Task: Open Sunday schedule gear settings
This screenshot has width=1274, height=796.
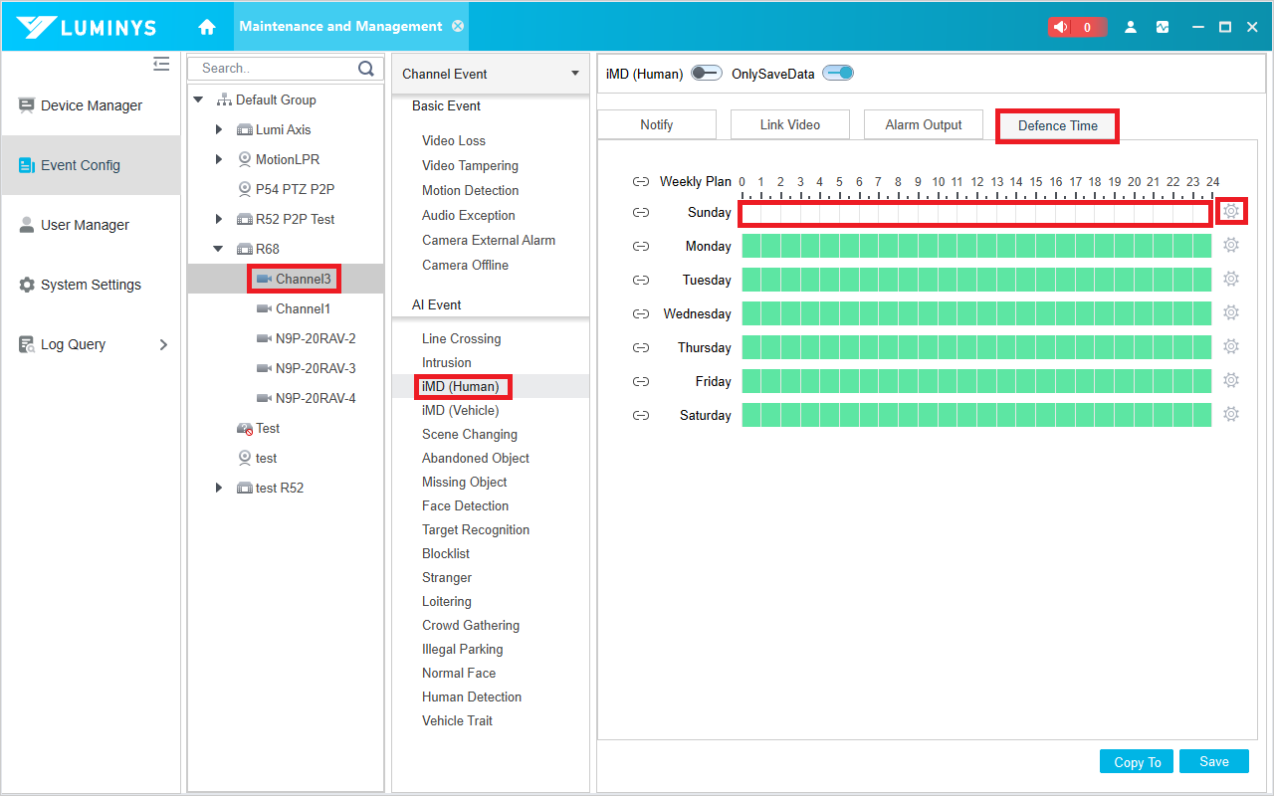Action: pos(1231,211)
